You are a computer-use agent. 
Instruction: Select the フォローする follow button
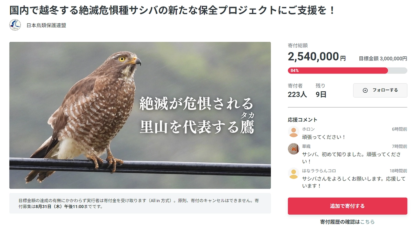[x=380, y=90]
